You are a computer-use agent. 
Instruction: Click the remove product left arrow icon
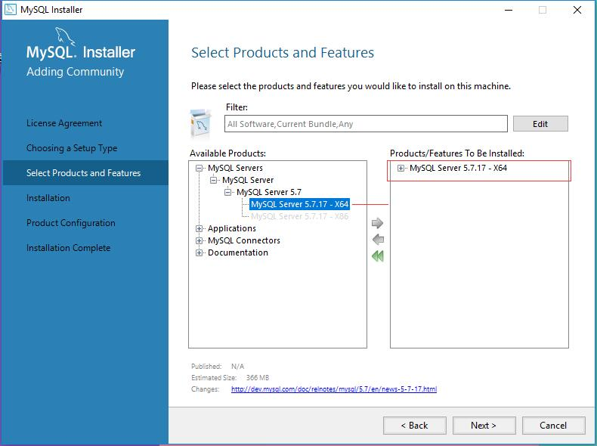point(378,240)
